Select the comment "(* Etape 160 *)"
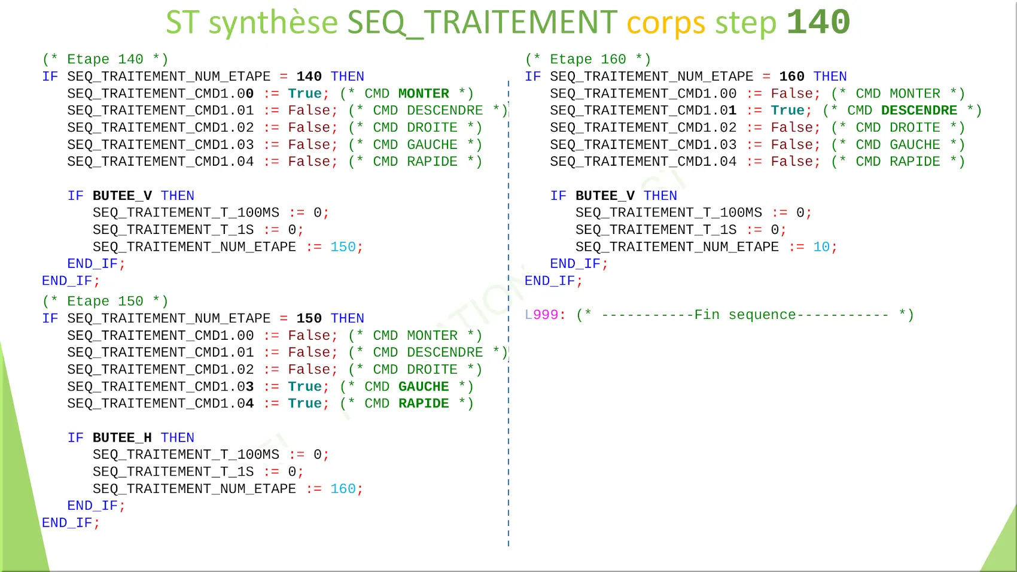The image size is (1017, 572). coord(588,59)
